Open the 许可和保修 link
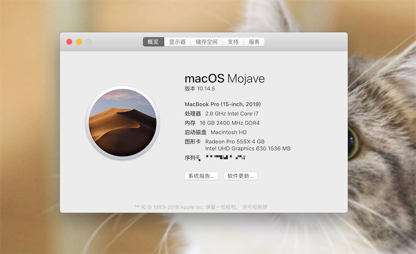Screen dimensions: 416x254 [255, 207]
